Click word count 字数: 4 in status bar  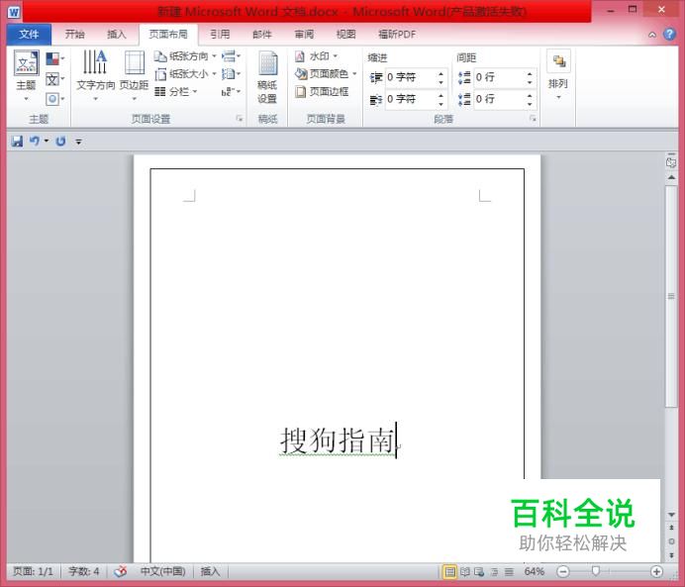pos(84,571)
